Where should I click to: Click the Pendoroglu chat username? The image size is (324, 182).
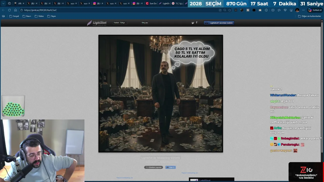tap(290, 145)
